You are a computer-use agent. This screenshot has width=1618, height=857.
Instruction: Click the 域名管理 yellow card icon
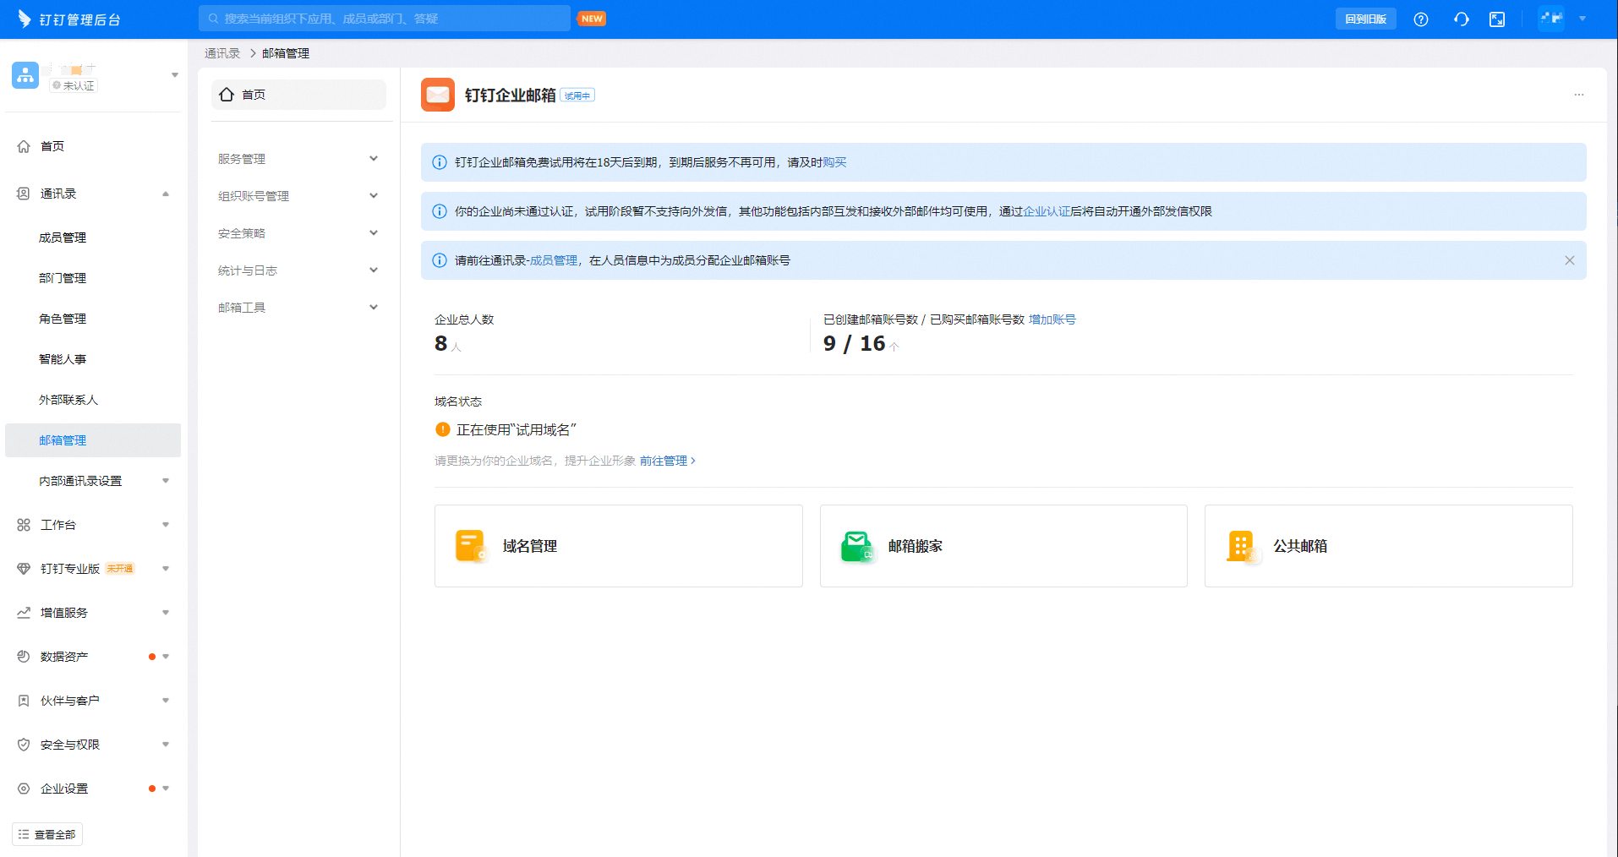[x=470, y=546]
